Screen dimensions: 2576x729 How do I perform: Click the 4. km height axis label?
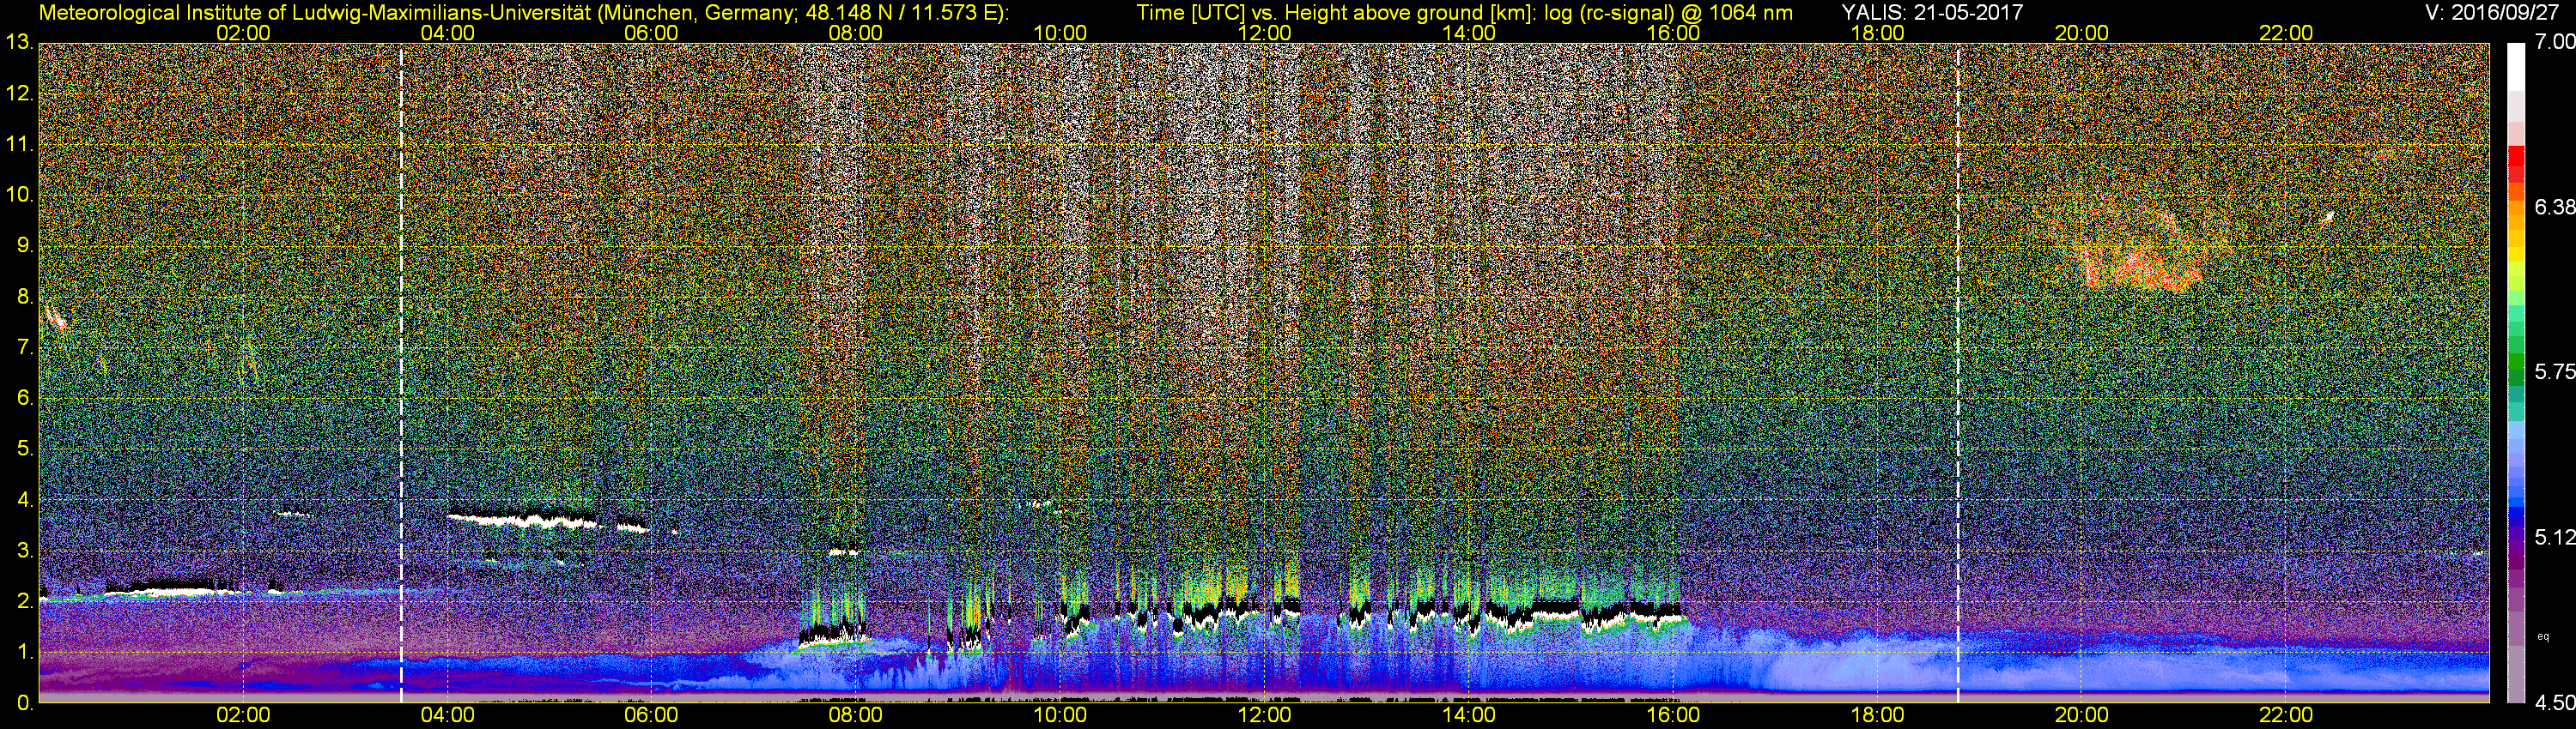tap(25, 499)
